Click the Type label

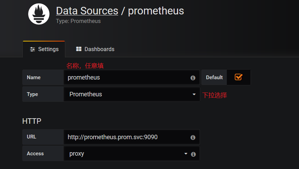32,94
